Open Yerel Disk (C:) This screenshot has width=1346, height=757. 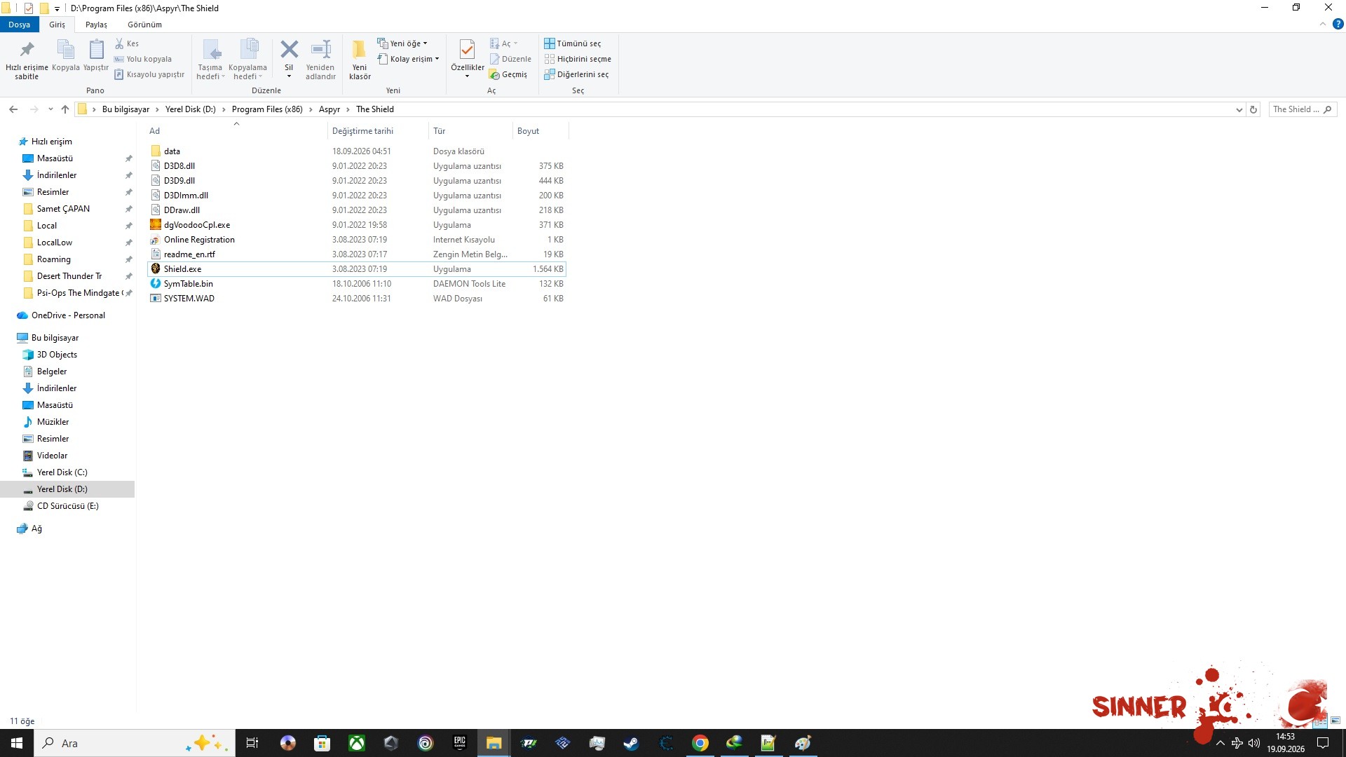click(62, 472)
